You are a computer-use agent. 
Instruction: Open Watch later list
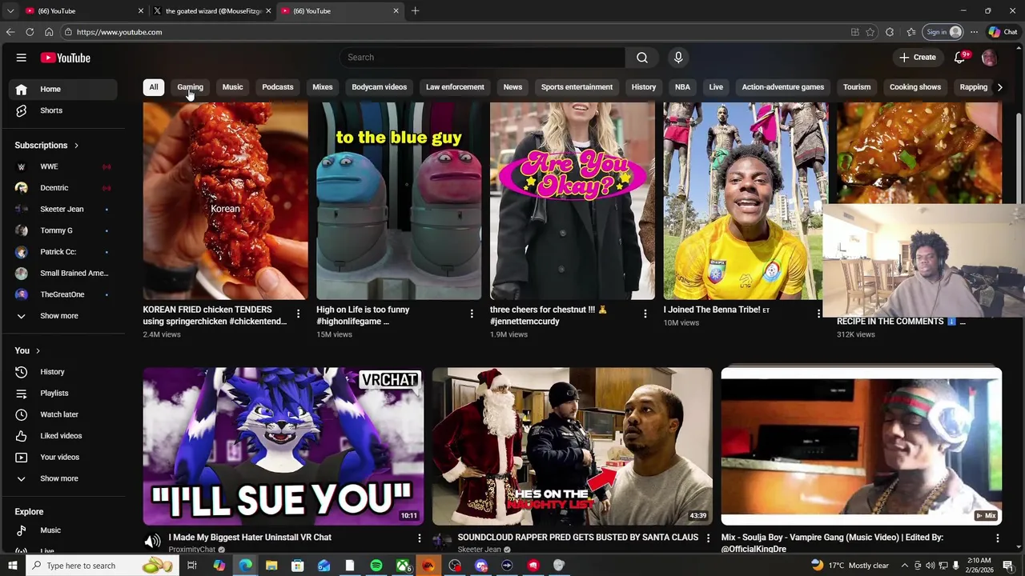pos(62,414)
